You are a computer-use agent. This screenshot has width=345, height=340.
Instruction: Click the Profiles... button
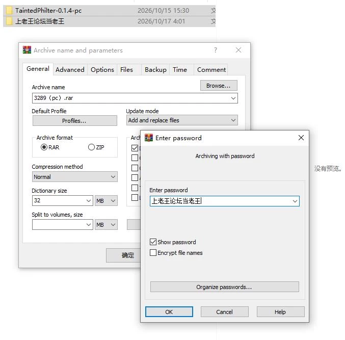tap(74, 121)
